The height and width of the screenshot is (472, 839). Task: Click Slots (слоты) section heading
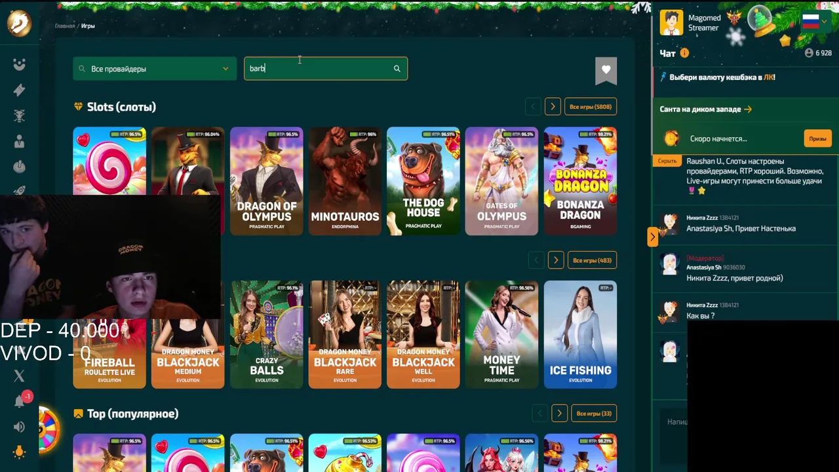click(121, 107)
